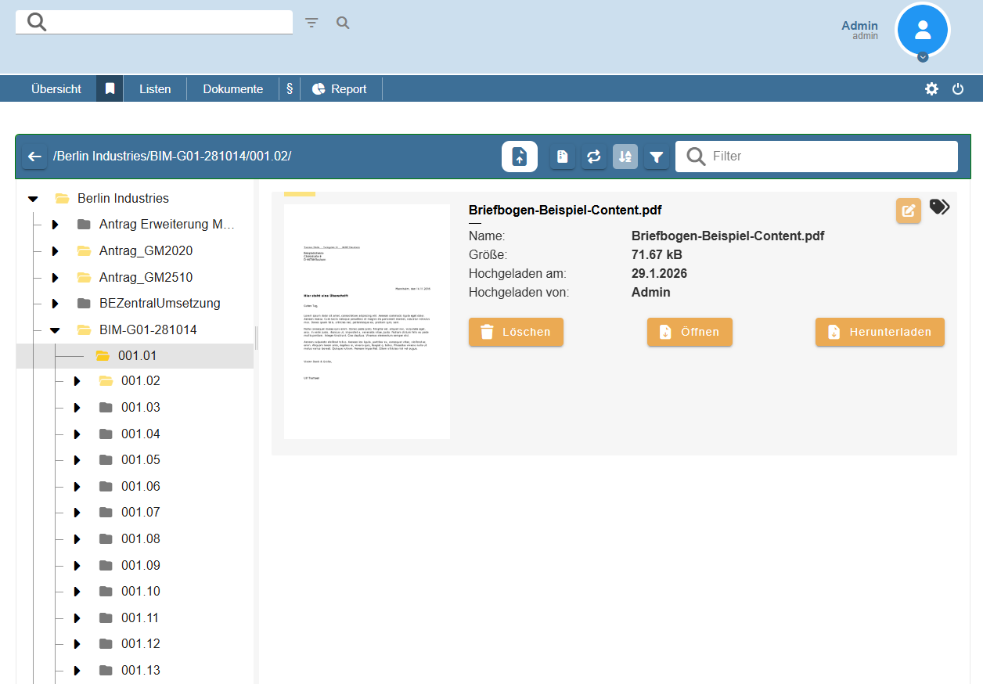Click the back arrow in path bar
Screen dimensions: 983x684
point(34,157)
